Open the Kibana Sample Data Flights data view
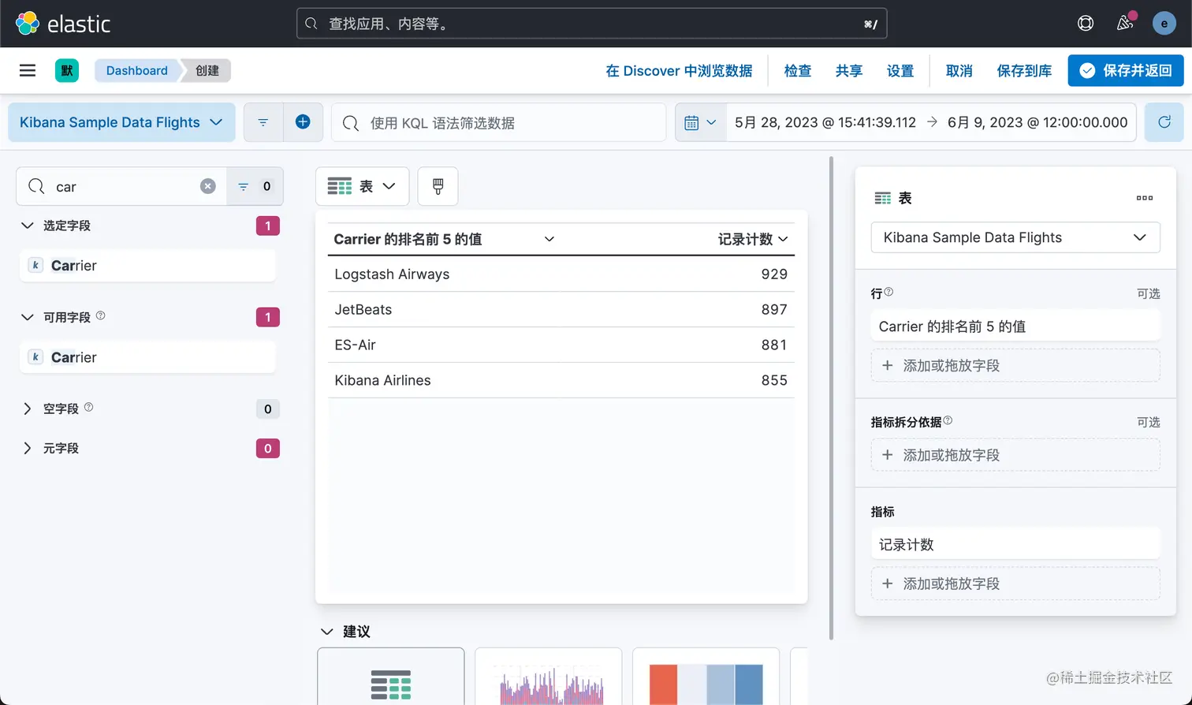Screen dimensions: 1192x705 pos(121,122)
